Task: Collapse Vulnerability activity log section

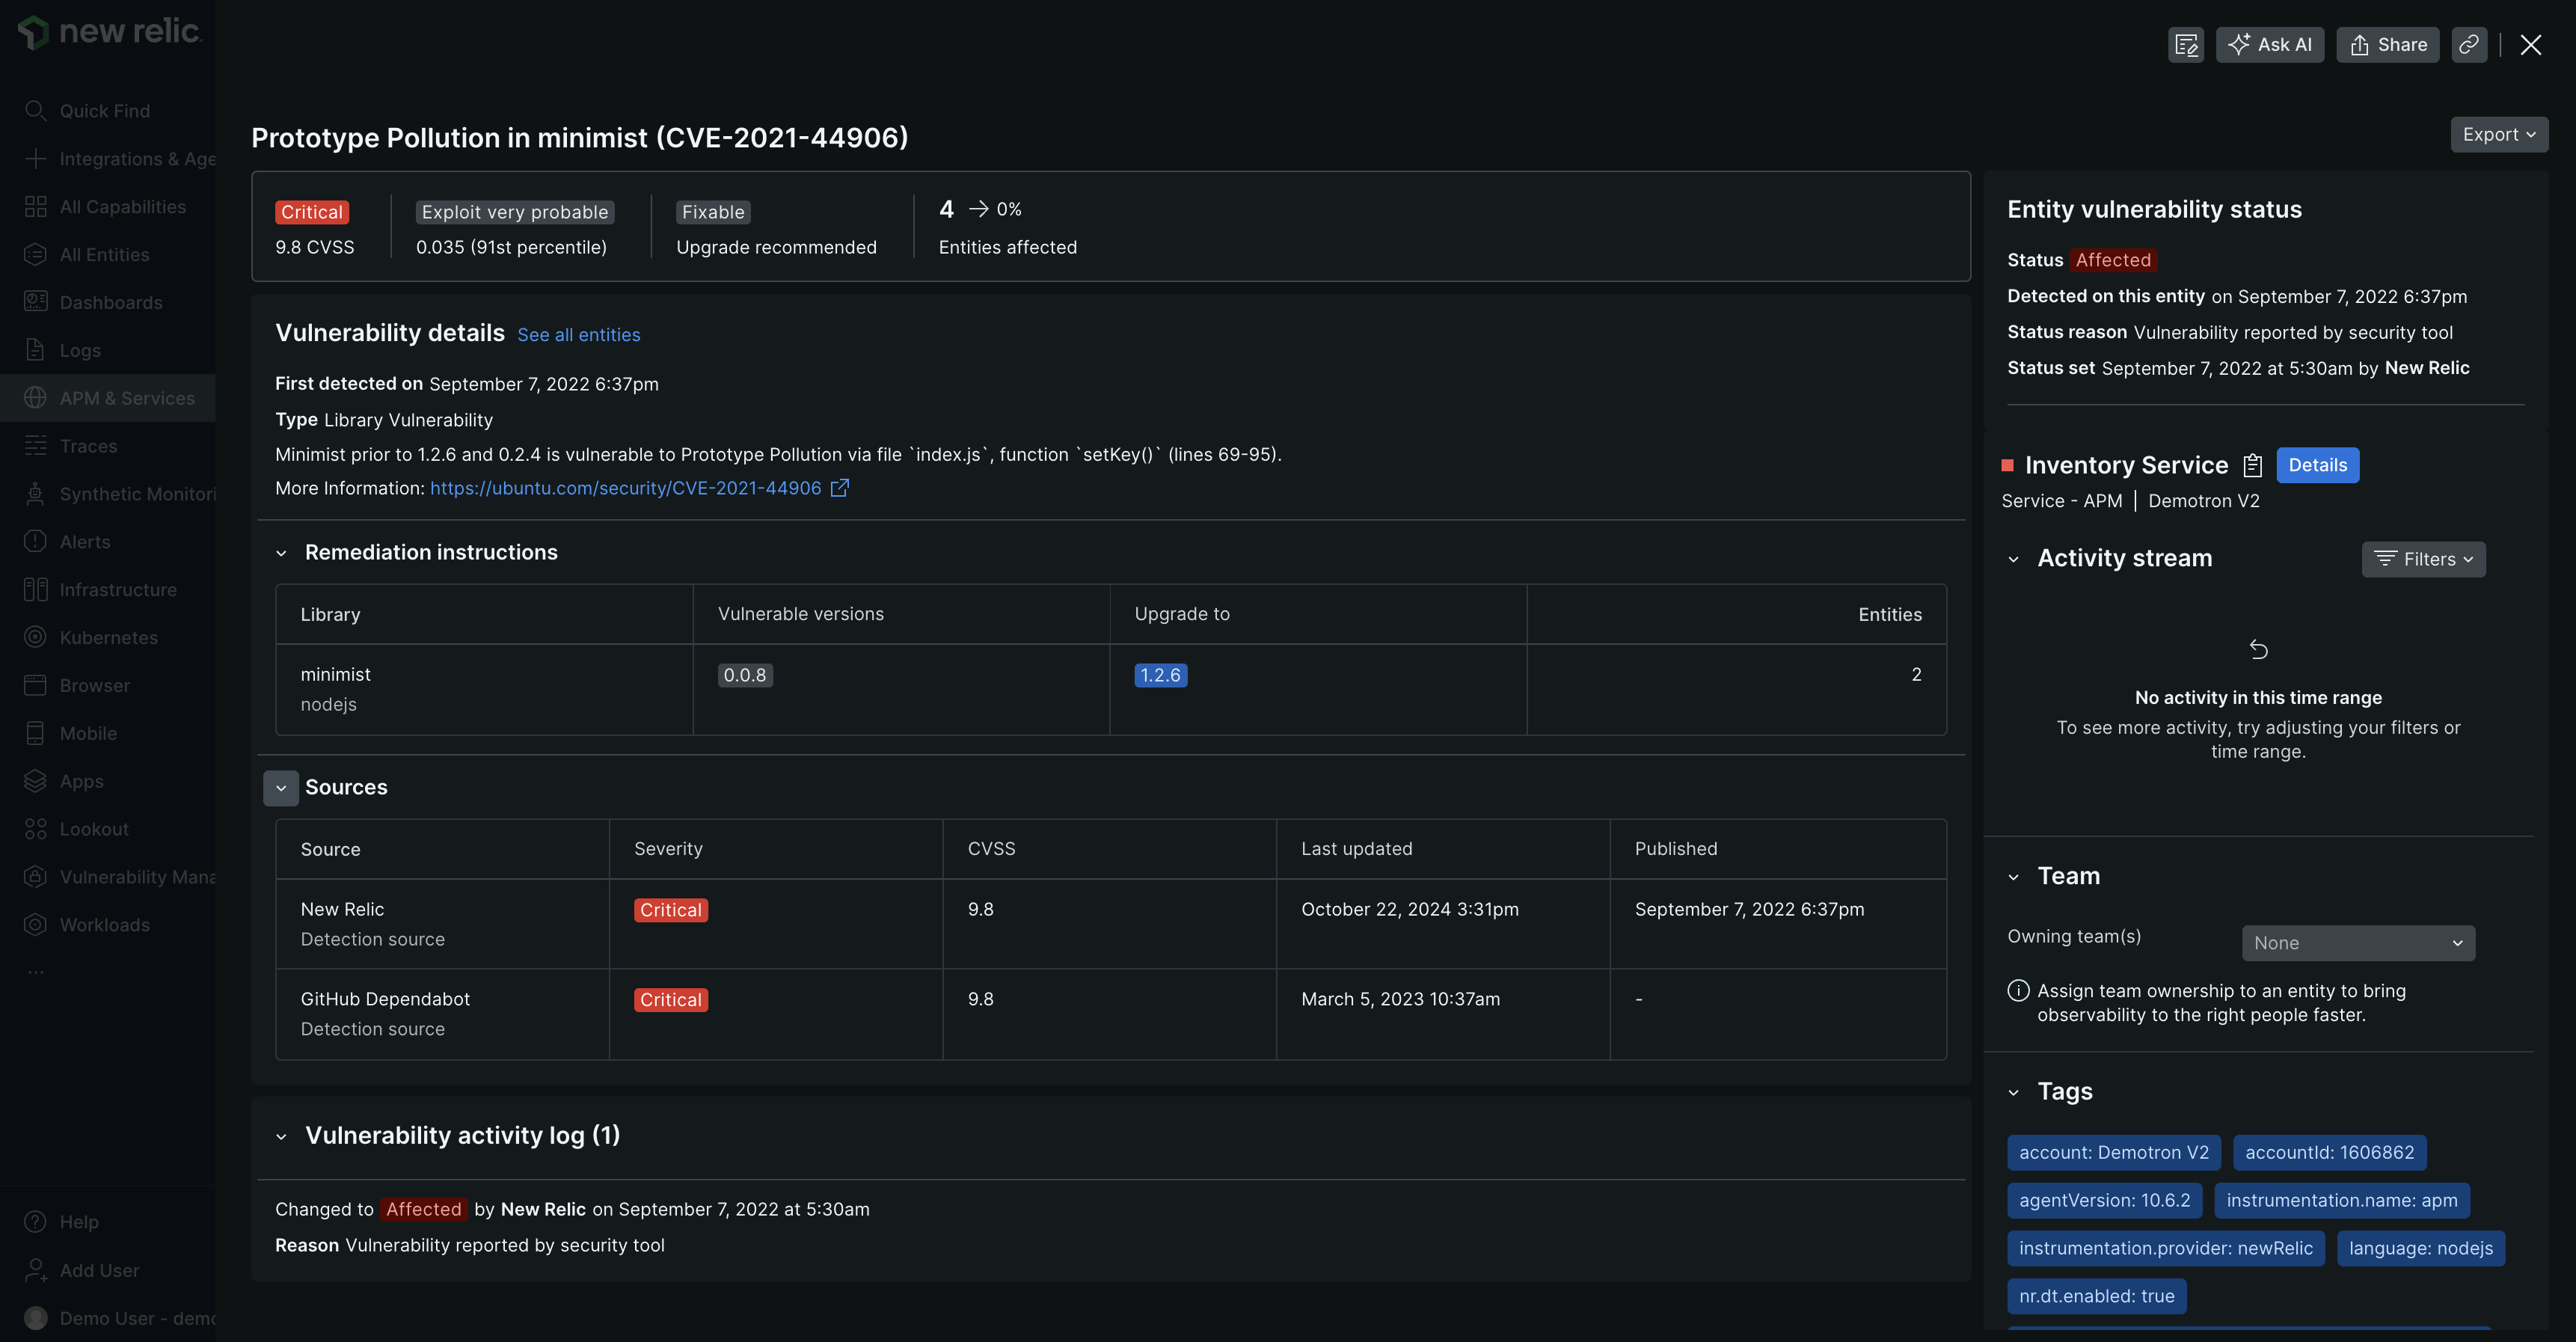Action: 281,1137
